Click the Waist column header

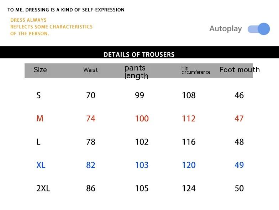click(x=90, y=70)
